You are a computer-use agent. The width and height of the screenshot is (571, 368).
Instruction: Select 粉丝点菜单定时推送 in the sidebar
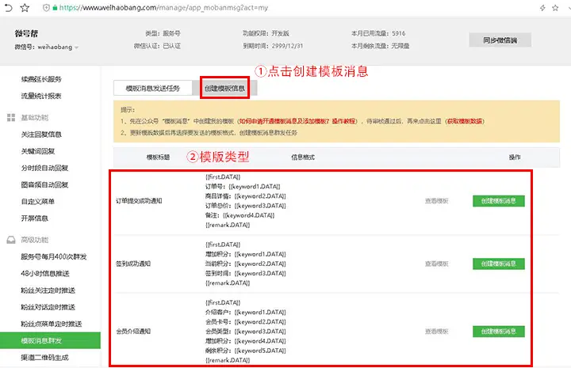(52, 324)
